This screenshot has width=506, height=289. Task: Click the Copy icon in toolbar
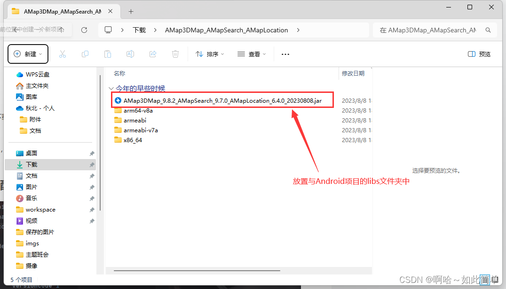tap(85, 54)
